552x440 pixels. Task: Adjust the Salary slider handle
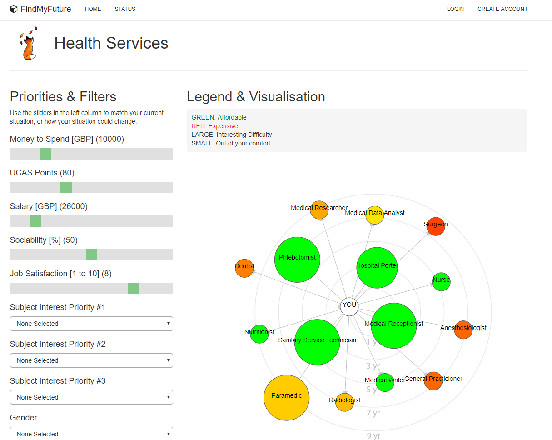pyautogui.click(x=35, y=221)
